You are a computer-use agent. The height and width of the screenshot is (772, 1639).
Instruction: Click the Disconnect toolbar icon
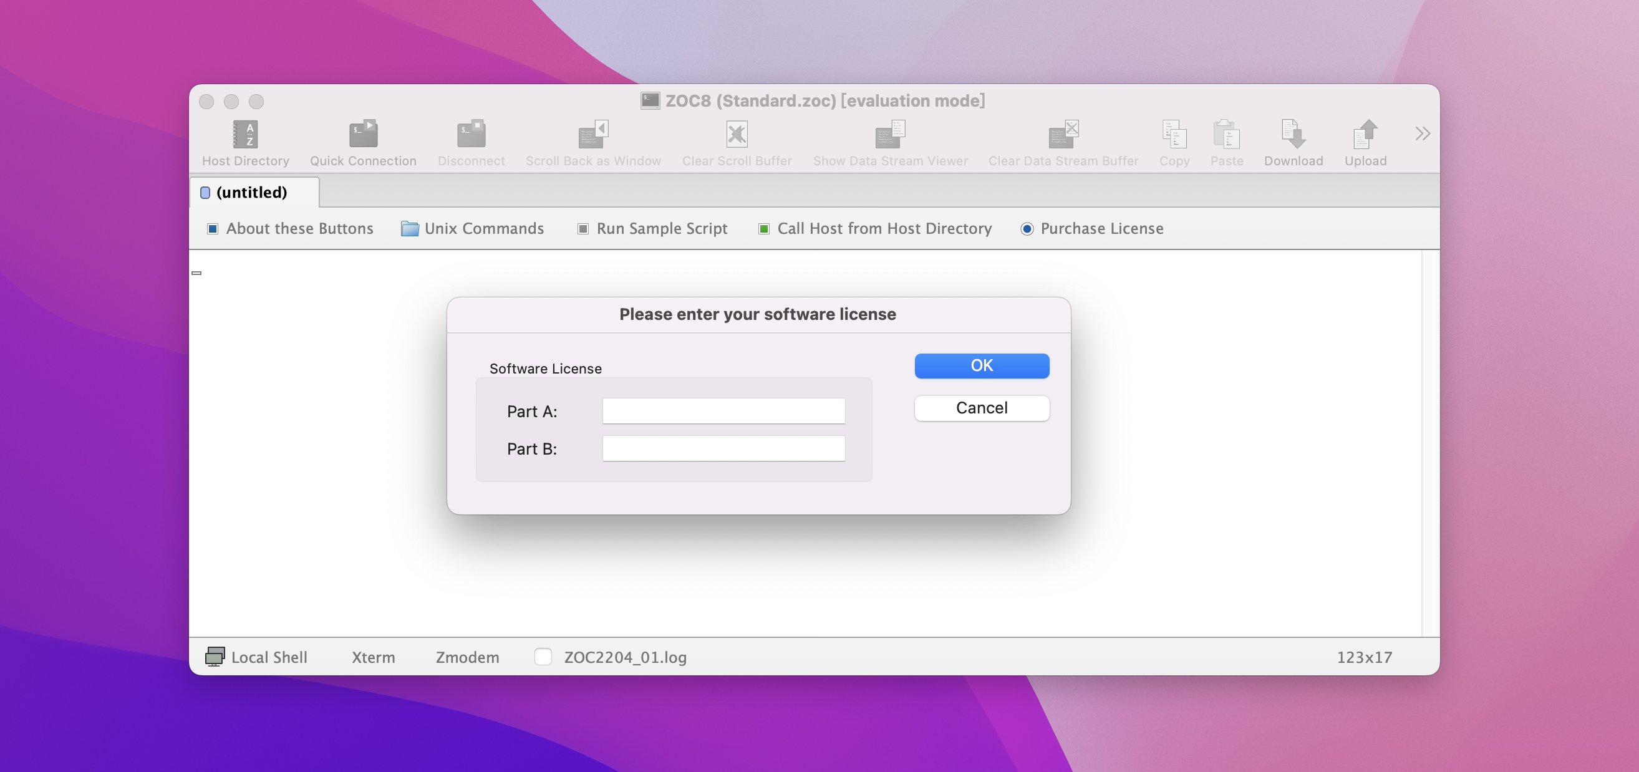coord(471,135)
